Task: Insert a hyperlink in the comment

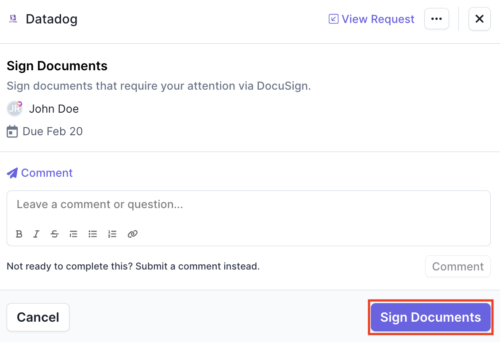Action: pos(132,234)
